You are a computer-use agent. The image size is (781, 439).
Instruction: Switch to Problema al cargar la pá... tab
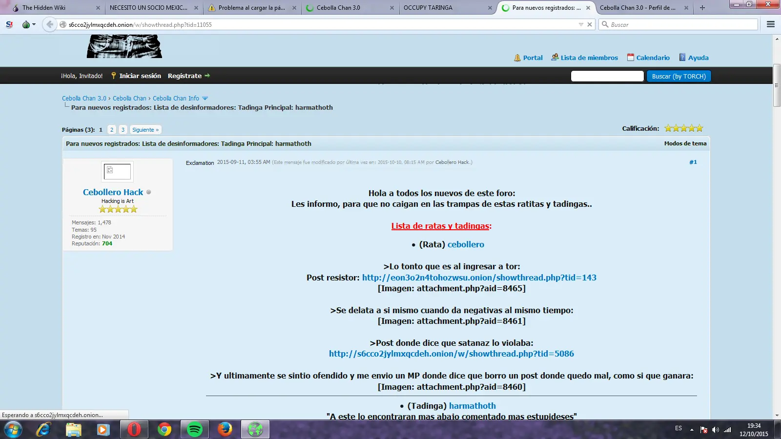point(252,8)
